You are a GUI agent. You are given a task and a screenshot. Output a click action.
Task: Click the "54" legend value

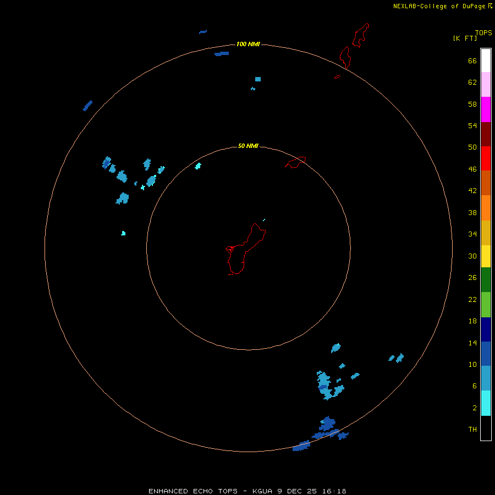[472, 125]
